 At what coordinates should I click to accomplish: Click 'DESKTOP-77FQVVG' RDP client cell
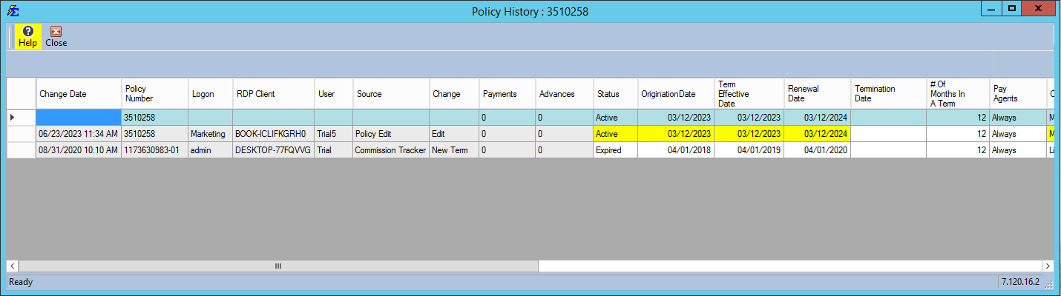274,149
